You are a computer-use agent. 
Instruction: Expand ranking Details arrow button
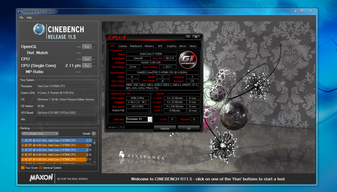click(94, 134)
